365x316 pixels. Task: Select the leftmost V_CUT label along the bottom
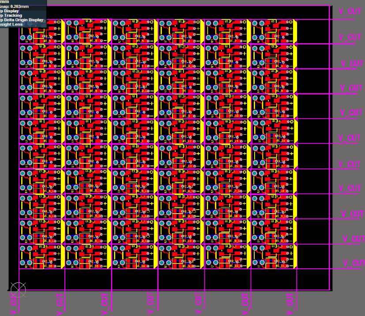pyautogui.click(x=14, y=304)
